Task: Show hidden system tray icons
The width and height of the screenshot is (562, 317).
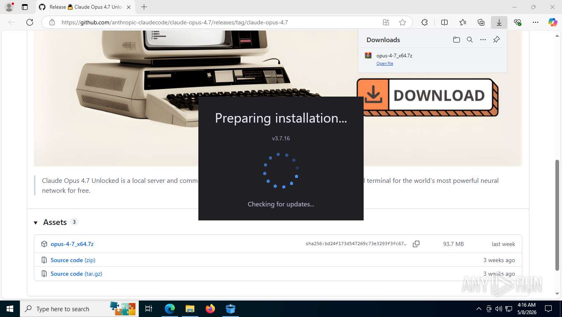Action: (x=479, y=309)
